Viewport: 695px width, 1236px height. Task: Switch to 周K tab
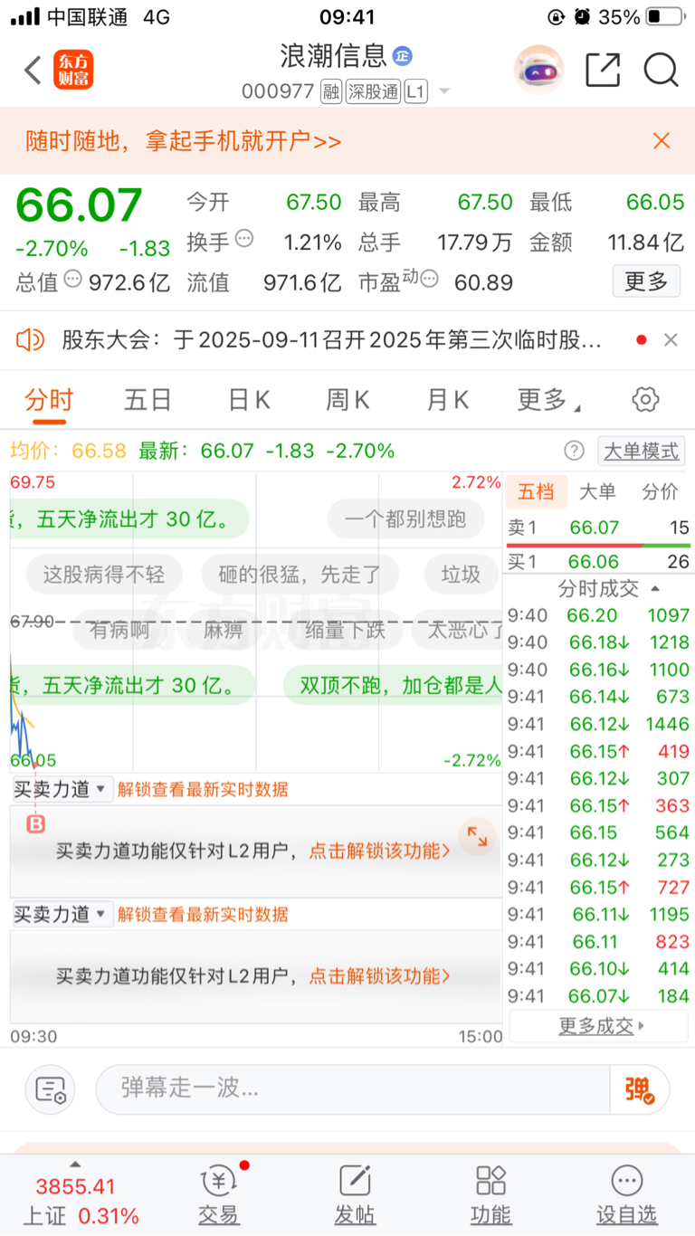click(x=348, y=399)
